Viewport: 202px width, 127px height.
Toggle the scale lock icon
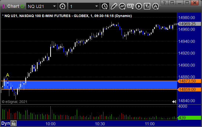(x=14, y=123)
